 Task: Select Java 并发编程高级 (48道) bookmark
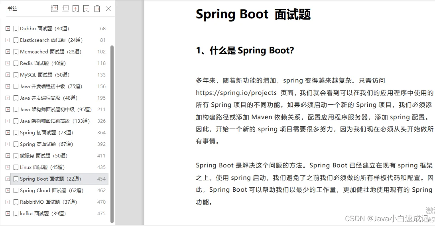(49, 98)
